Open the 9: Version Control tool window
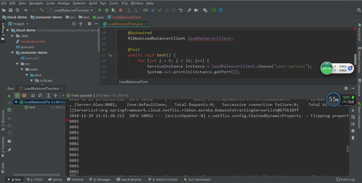The height and width of the screenshot is (183, 362). pos(163,180)
